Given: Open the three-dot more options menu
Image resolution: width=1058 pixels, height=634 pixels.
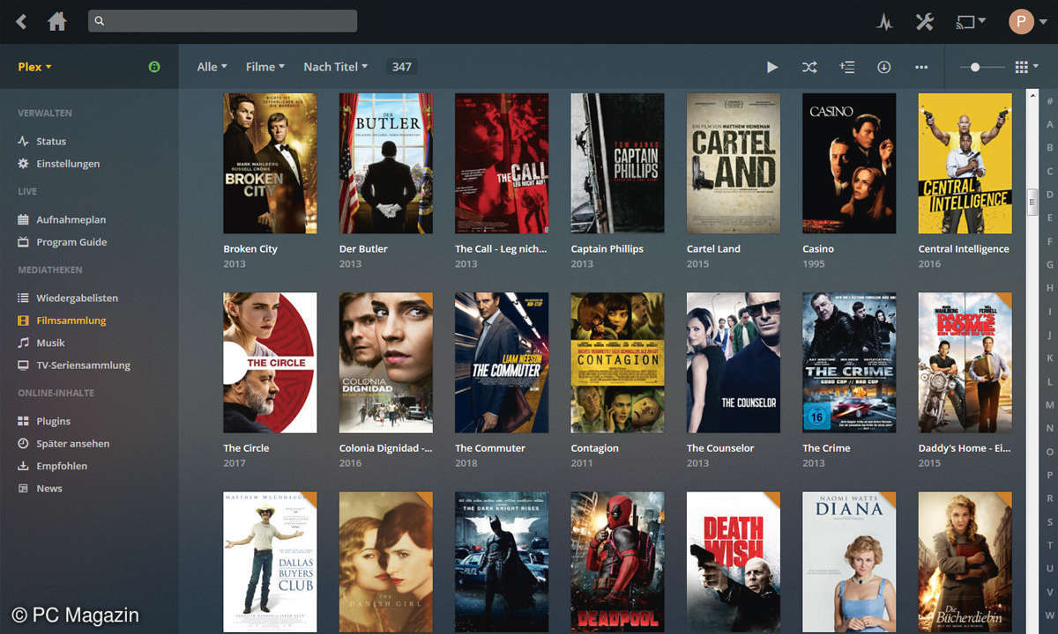Looking at the screenshot, I should 921,67.
